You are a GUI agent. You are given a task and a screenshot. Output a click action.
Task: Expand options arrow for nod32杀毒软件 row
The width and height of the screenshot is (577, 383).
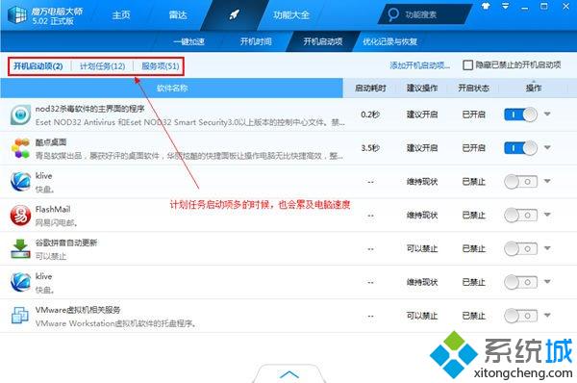click(x=547, y=114)
